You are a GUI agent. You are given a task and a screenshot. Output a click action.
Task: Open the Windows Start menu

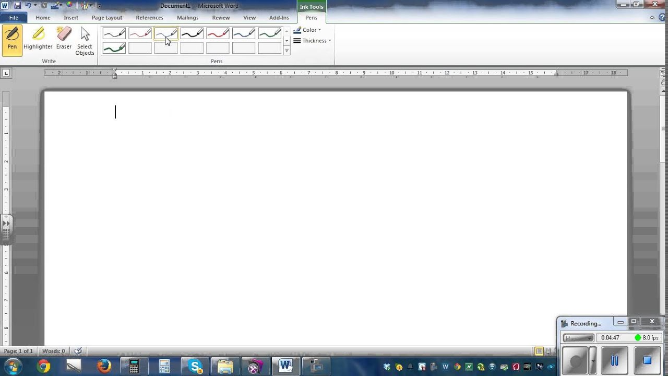click(x=13, y=366)
